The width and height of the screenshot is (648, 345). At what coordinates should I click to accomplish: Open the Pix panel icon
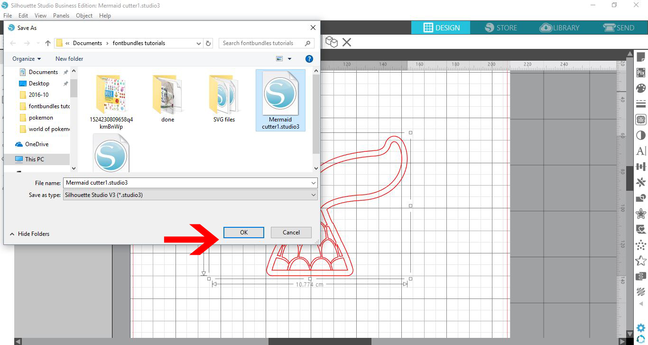641,73
